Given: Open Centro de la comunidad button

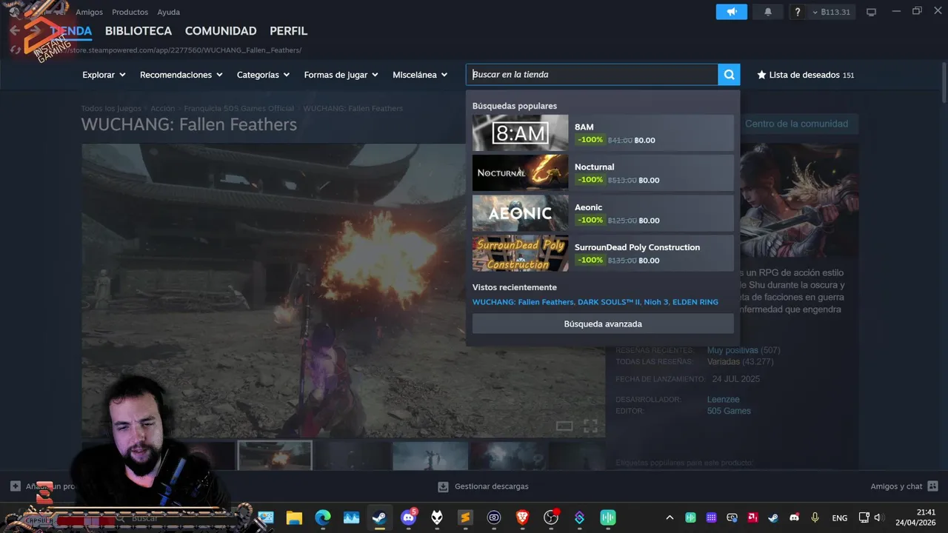Looking at the screenshot, I should [796, 124].
